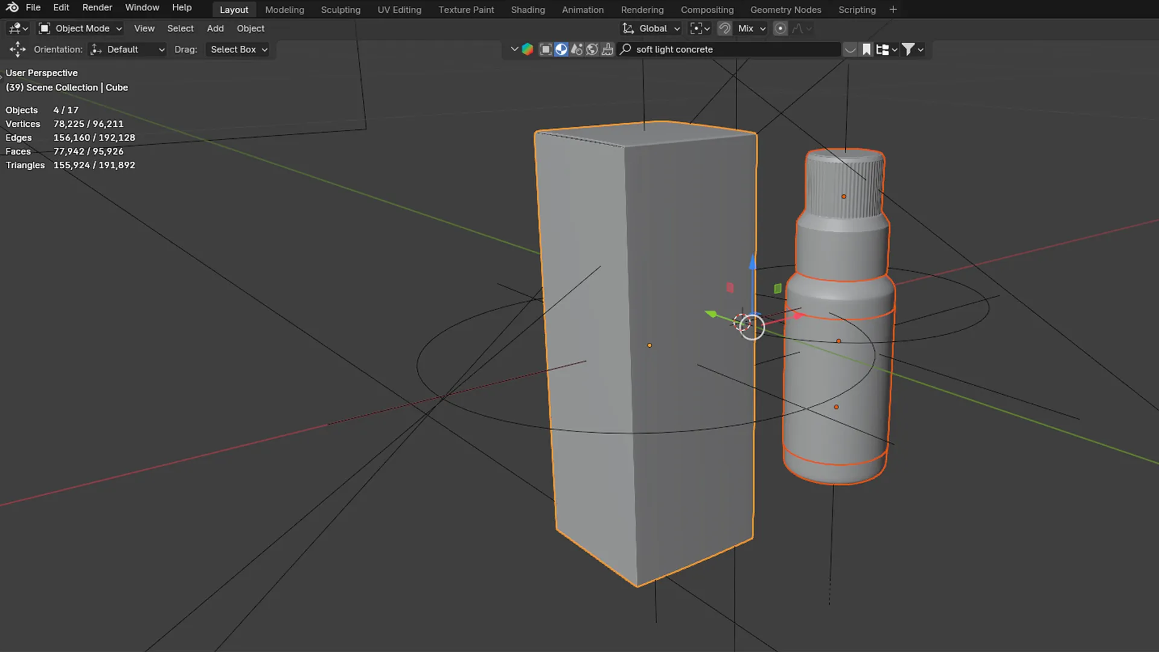Add a new workspace with the plus button
The height and width of the screenshot is (652, 1159).
click(x=893, y=9)
